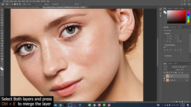191x107 pixels.
Task: Select the Lasso tool
Action: [x=2, y=15]
